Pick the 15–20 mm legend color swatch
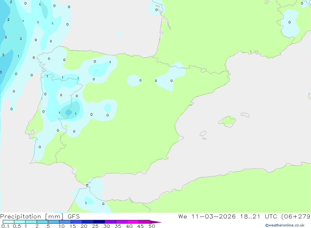The height and width of the screenshot is (228, 311). coord(76,222)
